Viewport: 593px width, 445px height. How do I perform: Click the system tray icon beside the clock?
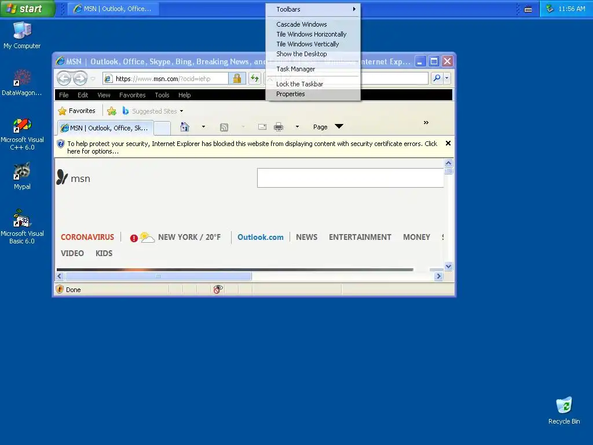click(x=550, y=8)
